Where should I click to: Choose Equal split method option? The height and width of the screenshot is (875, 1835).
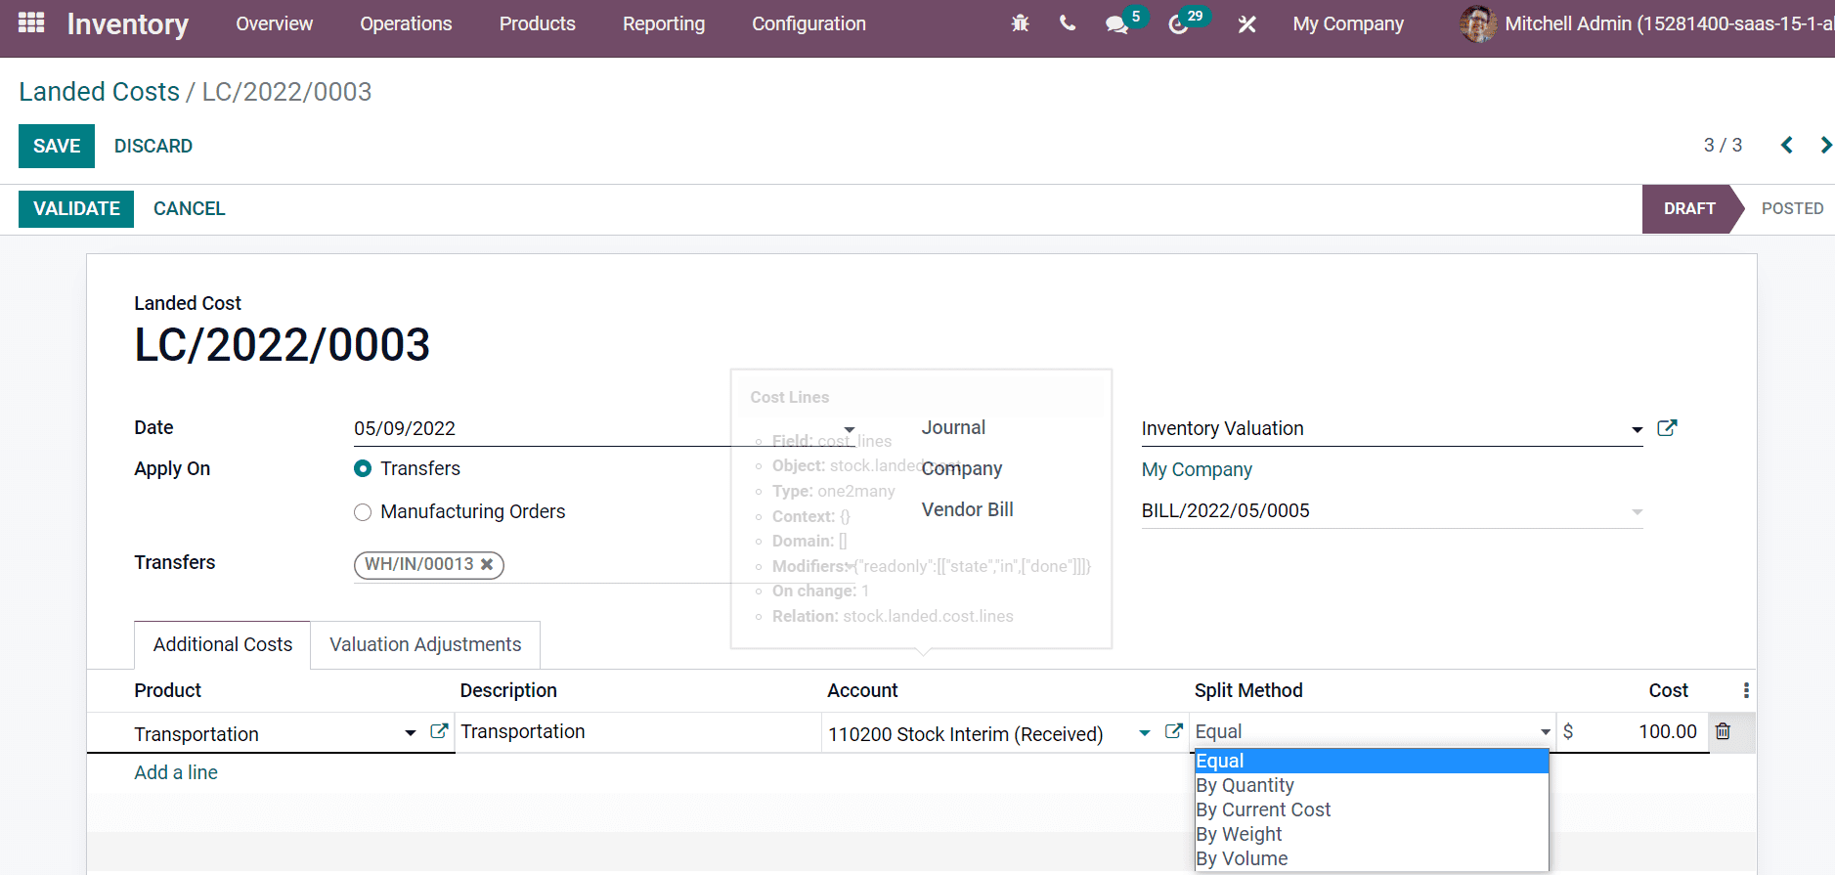click(1372, 761)
